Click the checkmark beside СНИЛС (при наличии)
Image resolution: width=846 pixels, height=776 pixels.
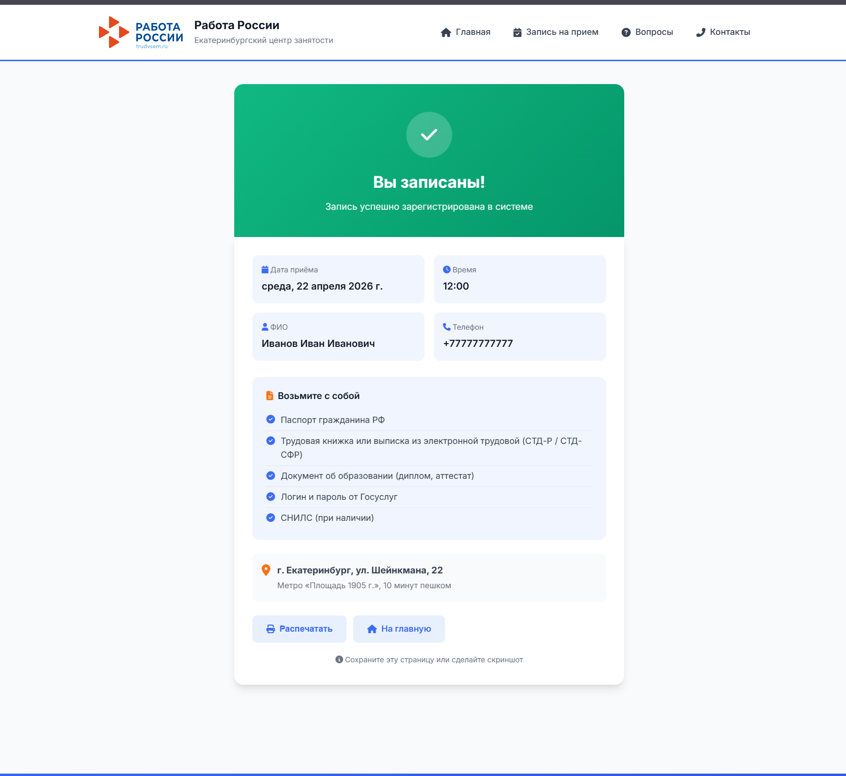271,517
